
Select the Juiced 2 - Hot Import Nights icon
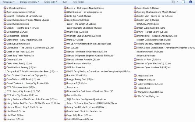65,8
